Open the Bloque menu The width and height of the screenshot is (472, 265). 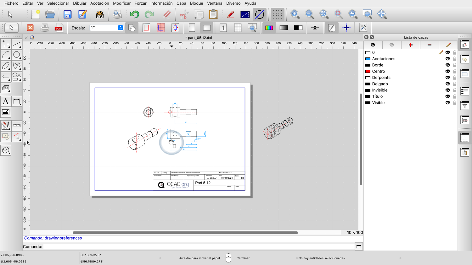tap(196, 3)
